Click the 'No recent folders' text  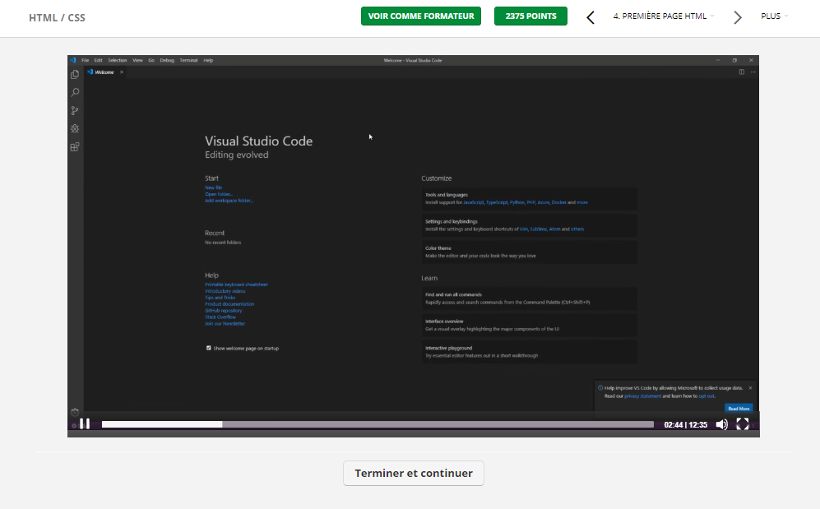pyautogui.click(x=223, y=243)
